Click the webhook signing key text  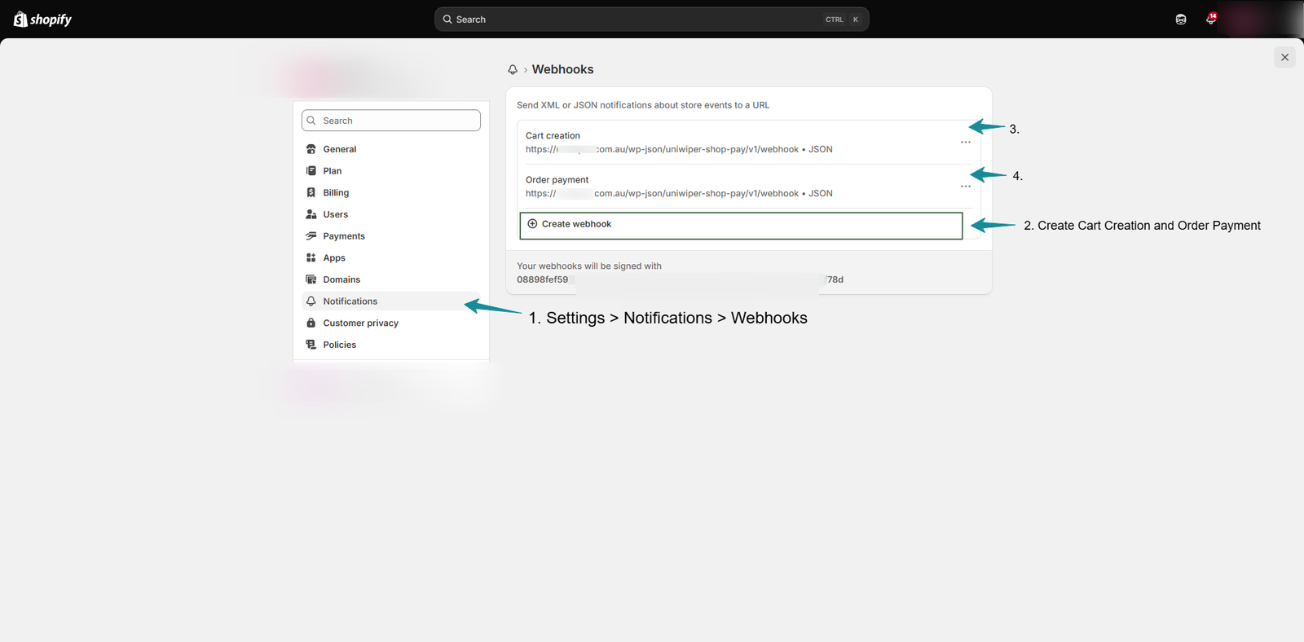[x=680, y=279]
